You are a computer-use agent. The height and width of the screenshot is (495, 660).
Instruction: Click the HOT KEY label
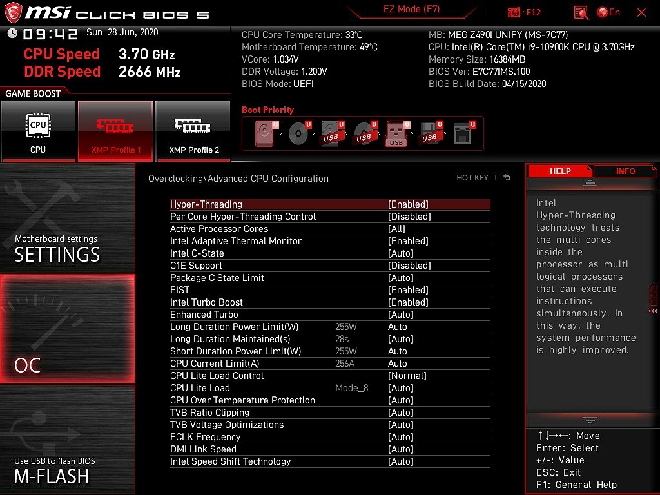[x=472, y=178]
